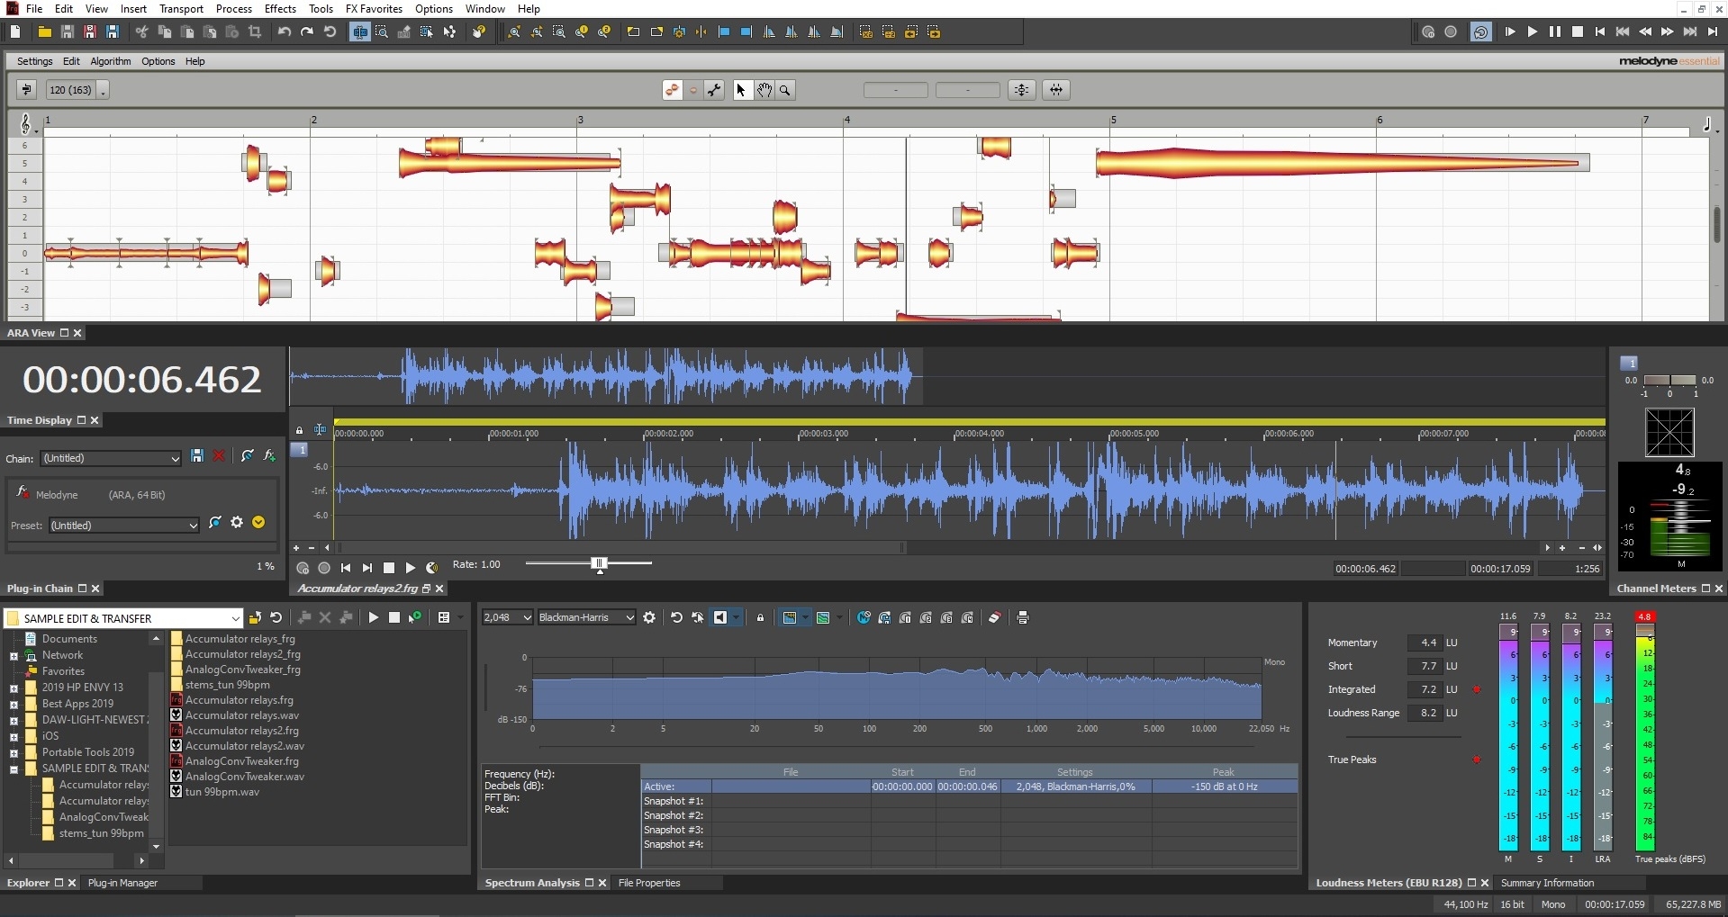This screenshot has height=917, width=1728.
Task: Open the Melodyne tempo 120 (163) dropdown arrow
Action: (103, 90)
